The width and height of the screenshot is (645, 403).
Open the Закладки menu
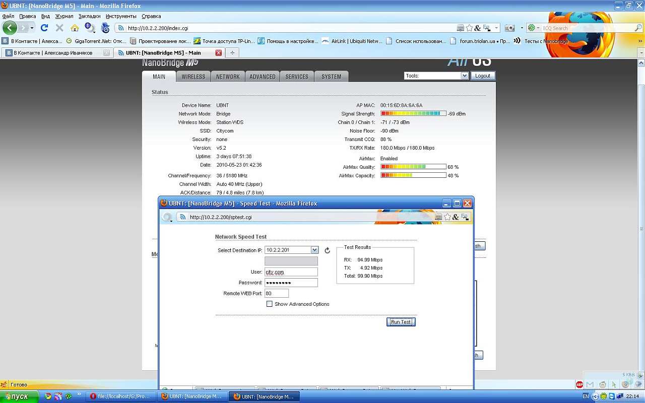click(90, 16)
